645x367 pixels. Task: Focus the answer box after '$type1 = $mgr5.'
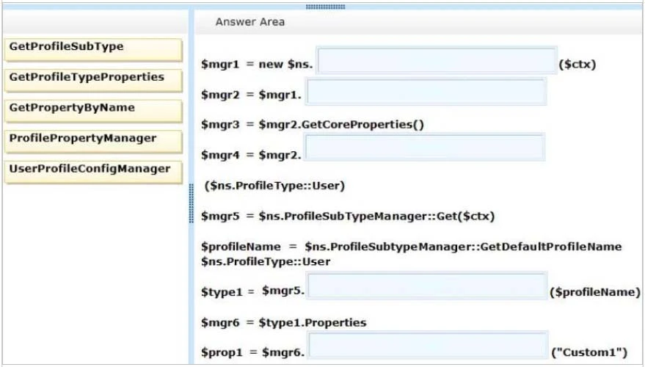426,287
